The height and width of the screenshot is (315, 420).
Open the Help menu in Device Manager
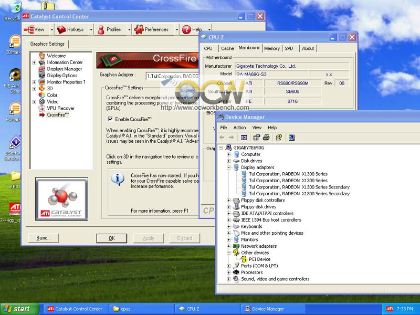pyautogui.click(x=272, y=128)
